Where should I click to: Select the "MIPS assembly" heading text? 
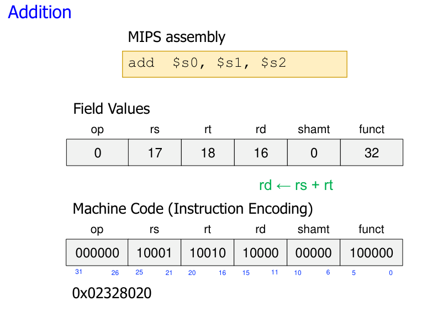[176, 37]
